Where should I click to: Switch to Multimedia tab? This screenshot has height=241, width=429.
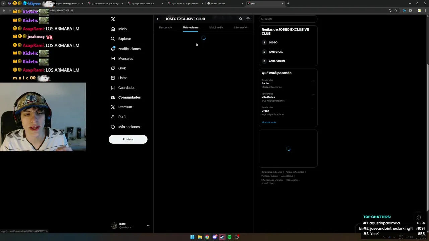216,27
